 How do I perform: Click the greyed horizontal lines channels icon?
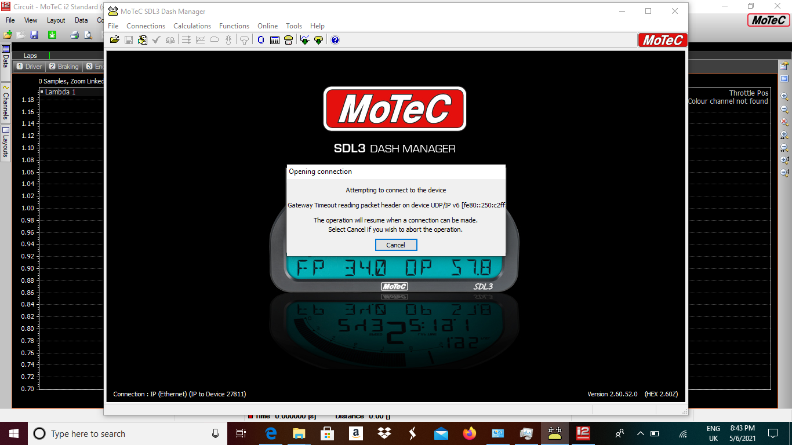(187, 40)
